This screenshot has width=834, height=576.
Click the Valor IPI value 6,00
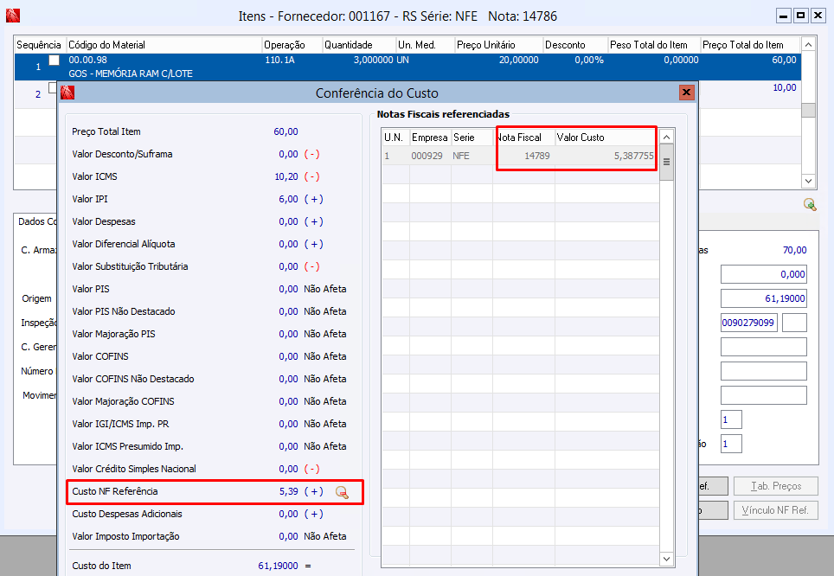click(288, 199)
